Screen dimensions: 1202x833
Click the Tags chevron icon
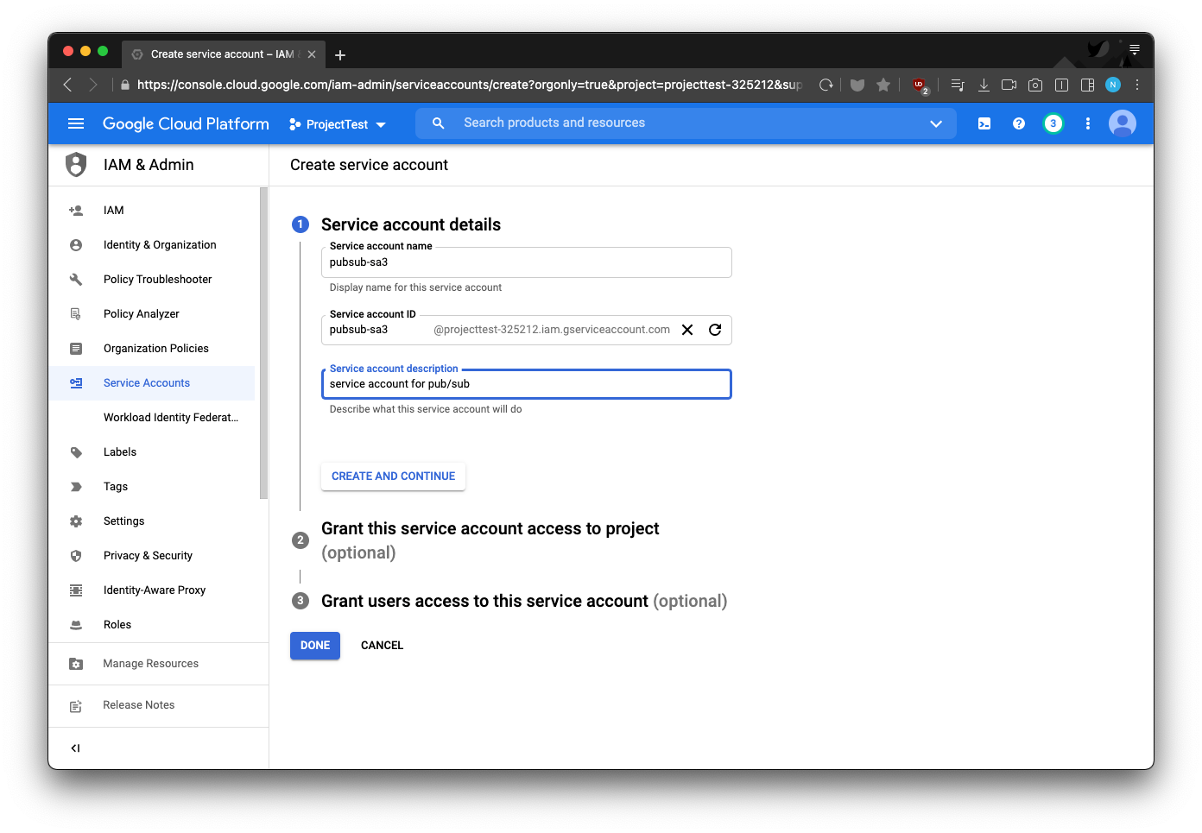click(76, 486)
